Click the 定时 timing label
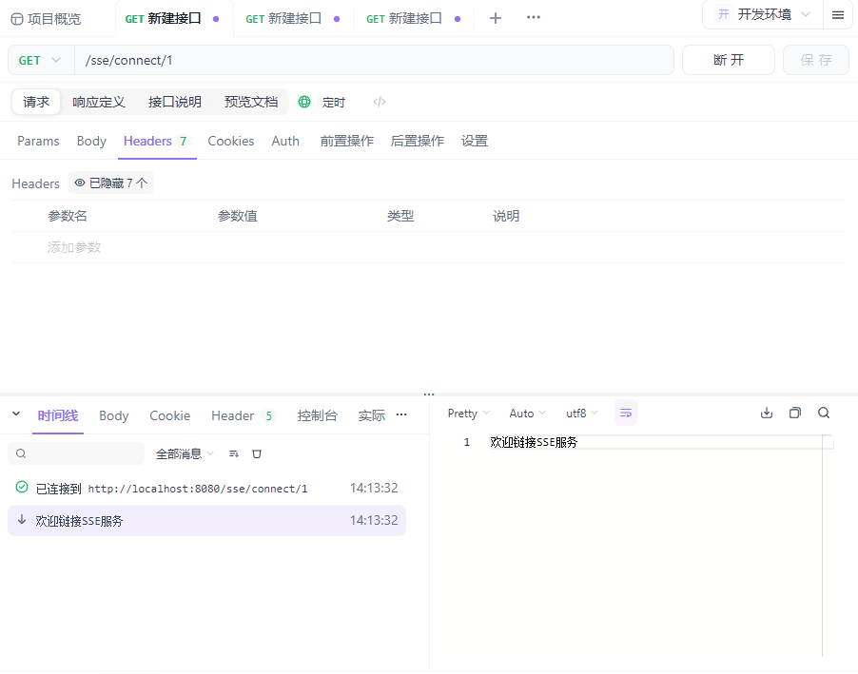This screenshot has height=674, width=858. pos(333,103)
